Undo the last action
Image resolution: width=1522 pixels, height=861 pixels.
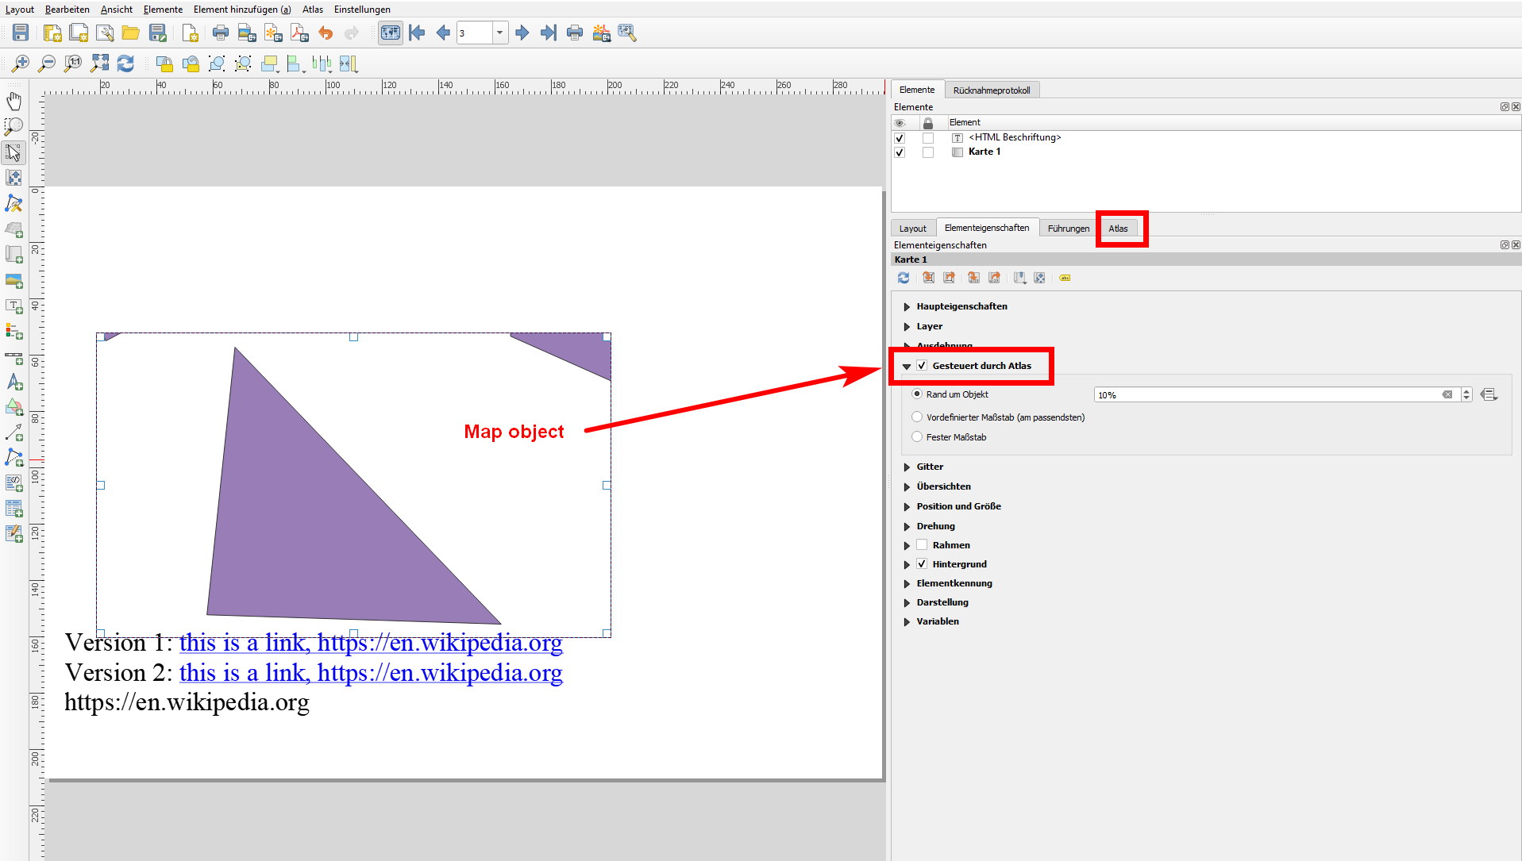pyautogui.click(x=326, y=33)
